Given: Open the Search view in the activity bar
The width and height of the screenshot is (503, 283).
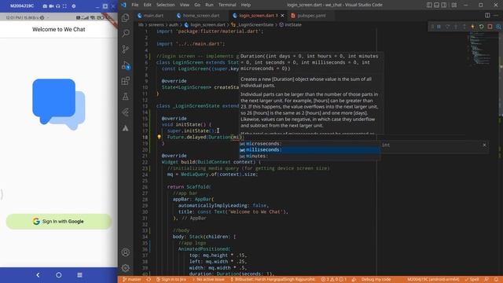Looking at the screenshot, I should 126,33.
